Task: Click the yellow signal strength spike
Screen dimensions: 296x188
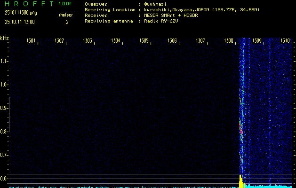Action: click(x=240, y=180)
